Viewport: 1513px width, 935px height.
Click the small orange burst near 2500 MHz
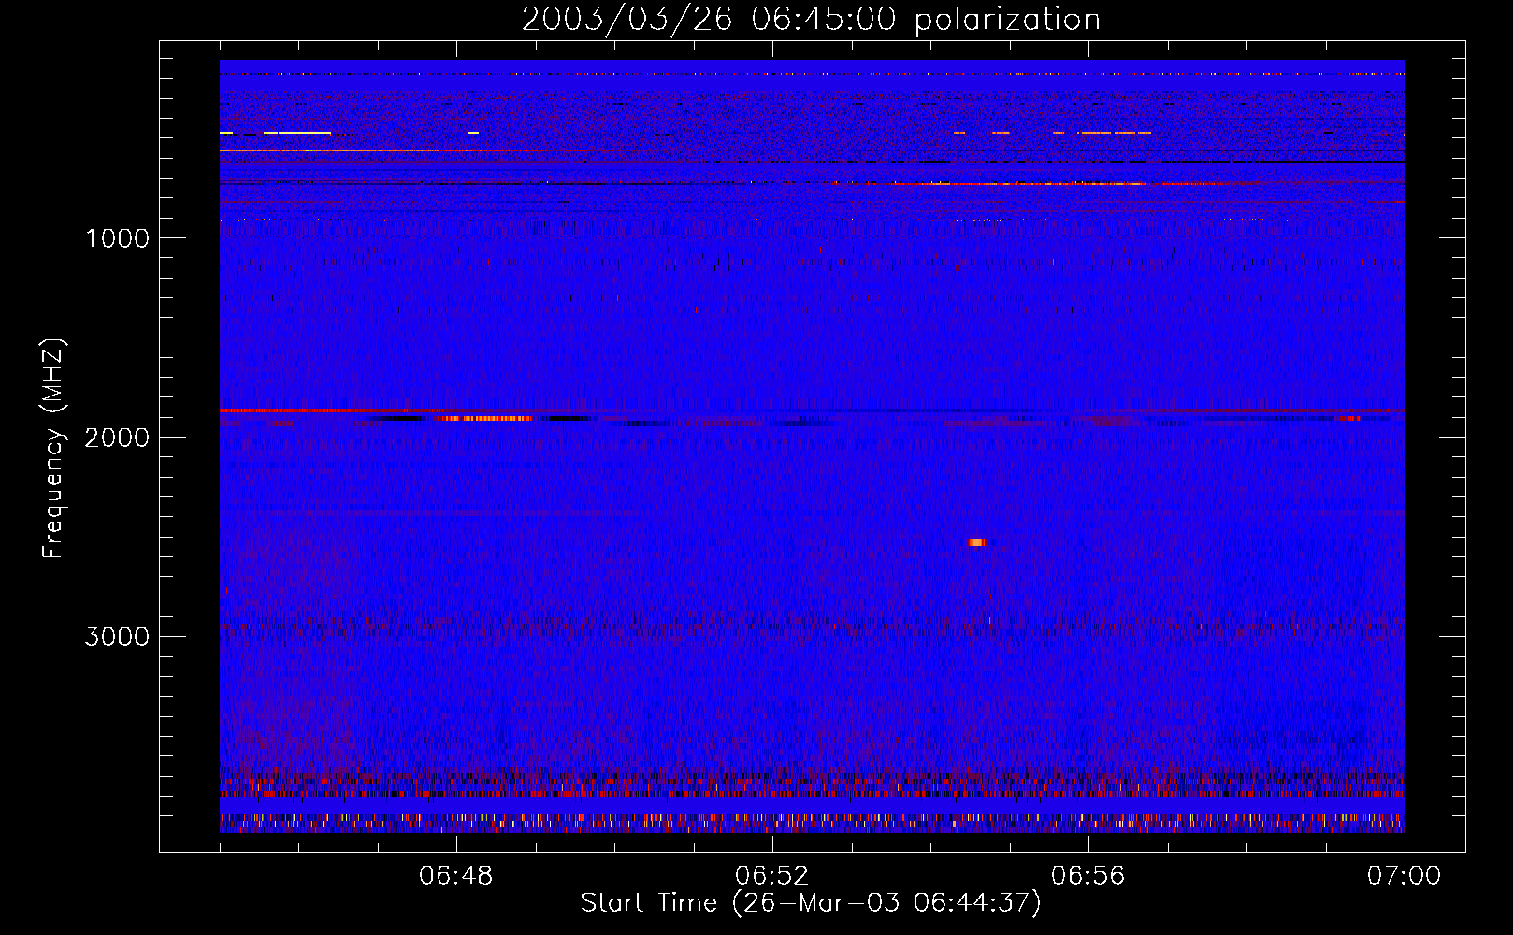click(x=976, y=542)
